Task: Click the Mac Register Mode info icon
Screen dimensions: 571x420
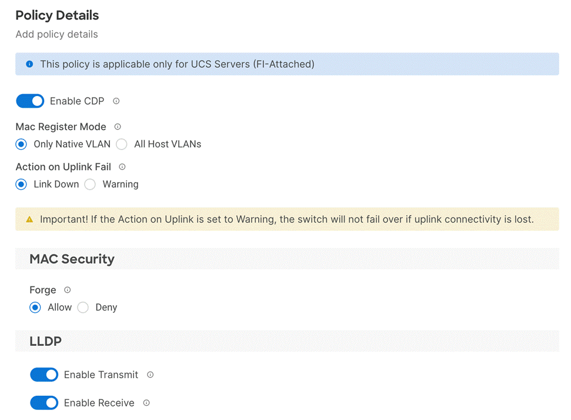Action: click(x=118, y=127)
